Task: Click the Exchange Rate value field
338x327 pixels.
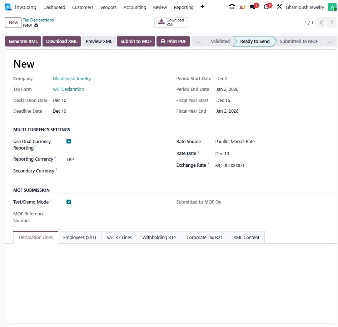Action: tap(229, 165)
